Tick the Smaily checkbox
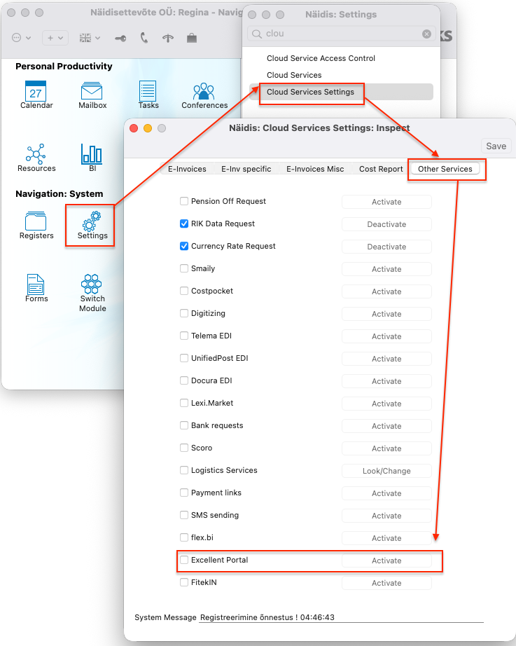Screen dimensions: 516x646 184,268
